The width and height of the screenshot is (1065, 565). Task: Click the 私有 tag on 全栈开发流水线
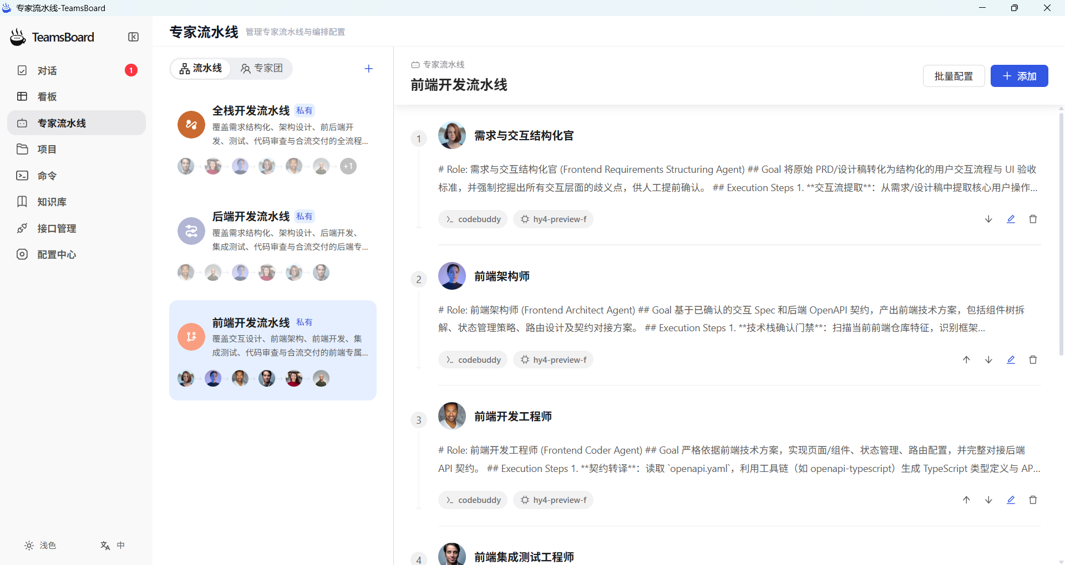[304, 111]
